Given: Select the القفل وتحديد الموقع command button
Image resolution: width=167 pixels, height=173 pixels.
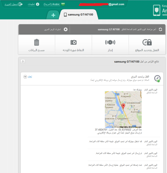Looking at the screenshot, I should 147,45.
